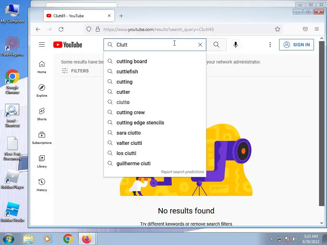Click inside the YouTube search input field
The height and width of the screenshot is (245, 327).
click(156, 45)
